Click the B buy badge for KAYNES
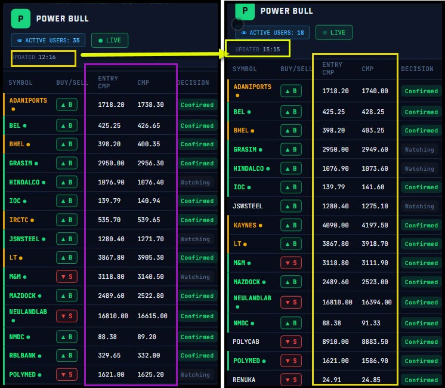 pyautogui.click(x=291, y=225)
